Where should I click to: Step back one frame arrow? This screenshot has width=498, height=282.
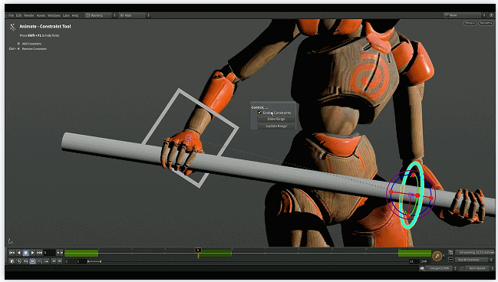pyautogui.click(x=58, y=253)
